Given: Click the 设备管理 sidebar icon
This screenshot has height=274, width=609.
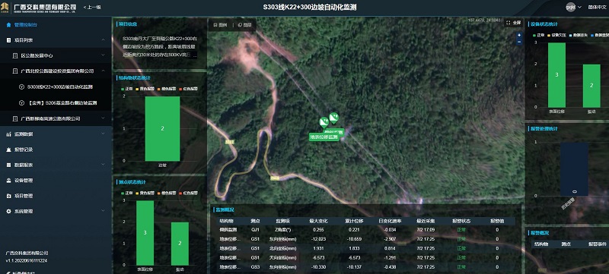Looking at the screenshot, I should [x=8, y=181].
